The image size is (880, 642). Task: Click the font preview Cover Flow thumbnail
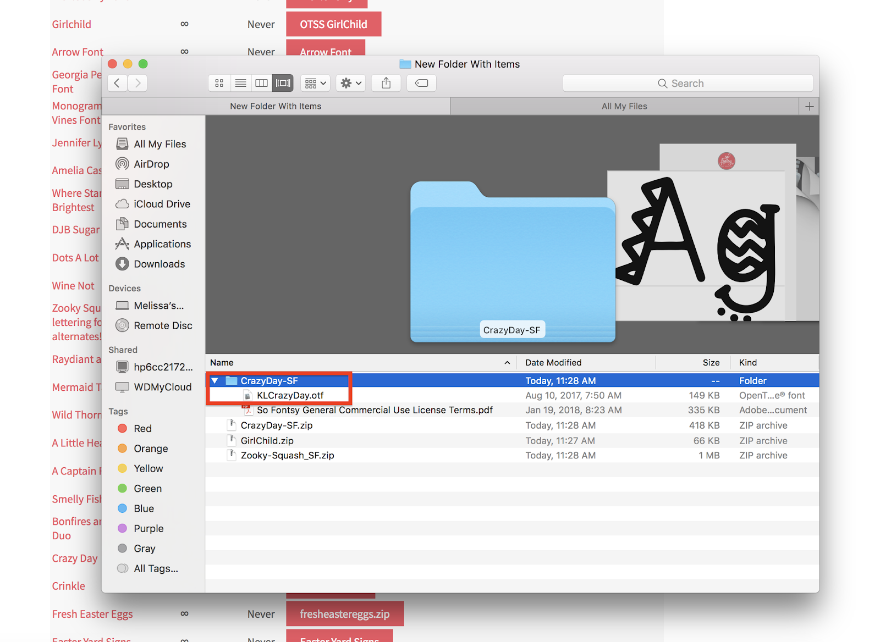pos(696,246)
